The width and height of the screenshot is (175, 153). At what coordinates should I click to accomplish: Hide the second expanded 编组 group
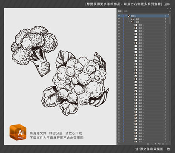pyautogui.click(x=119, y=22)
